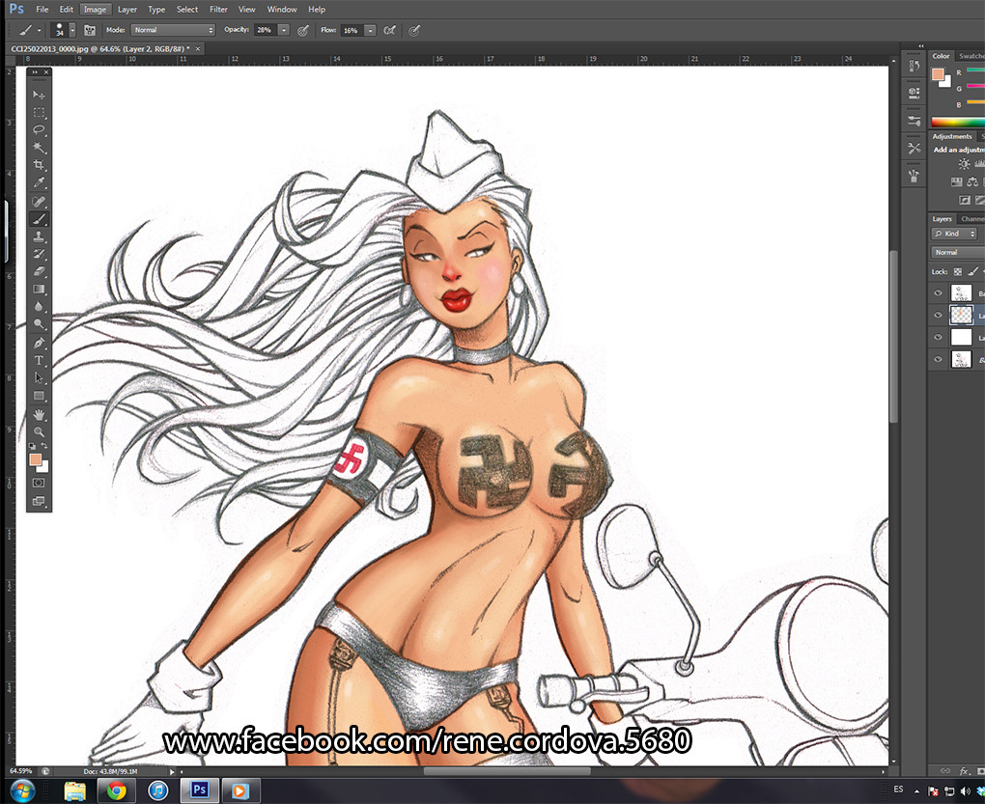Image resolution: width=985 pixels, height=804 pixels.
Task: Open the Properties panel icon
Action: point(914,93)
